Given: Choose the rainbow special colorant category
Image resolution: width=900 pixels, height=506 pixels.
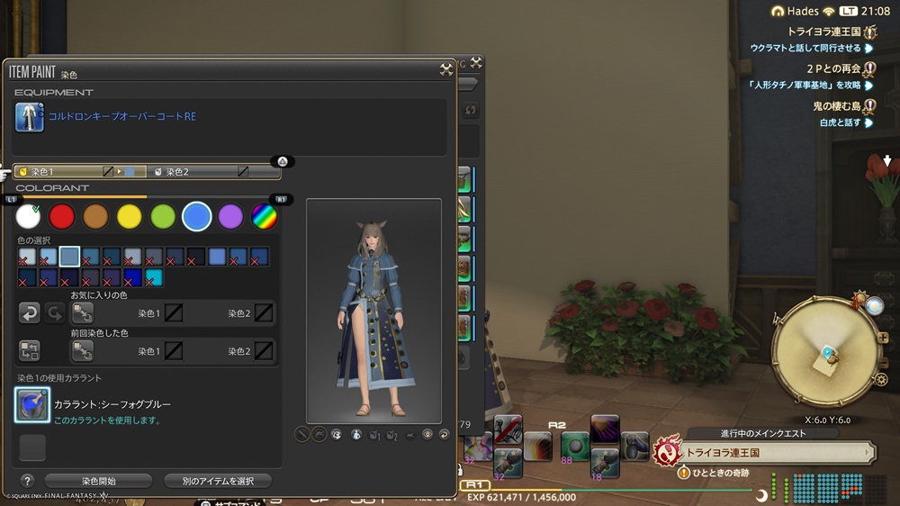Looking at the screenshot, I should pos(264,217).
